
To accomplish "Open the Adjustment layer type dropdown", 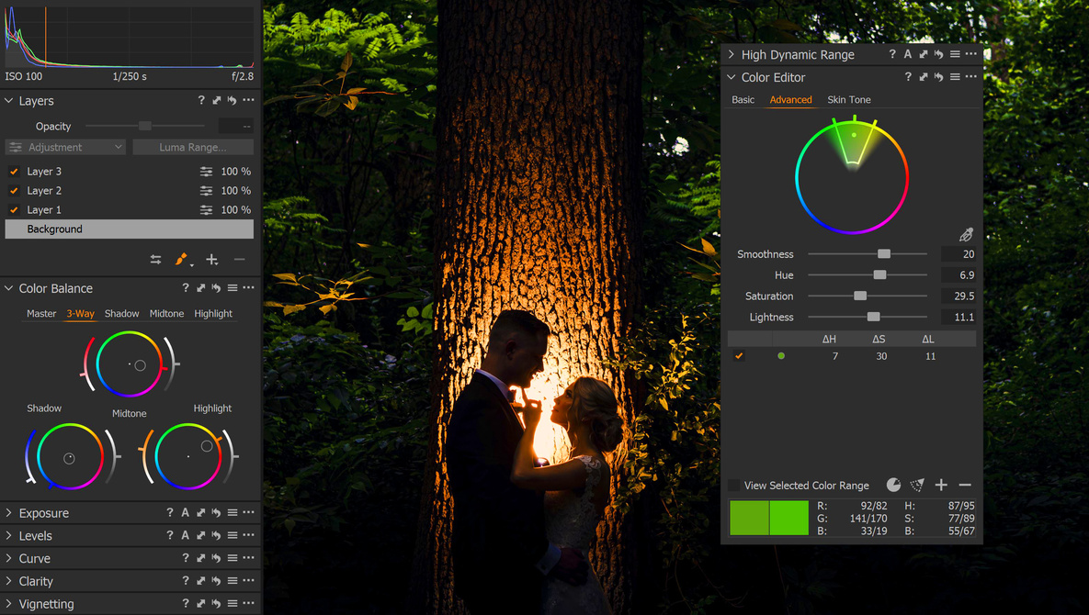I will 65,147.
